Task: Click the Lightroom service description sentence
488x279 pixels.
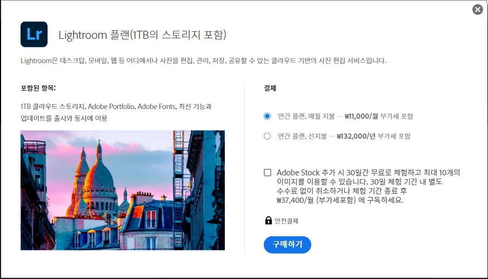Action: [x=203, y=60]
